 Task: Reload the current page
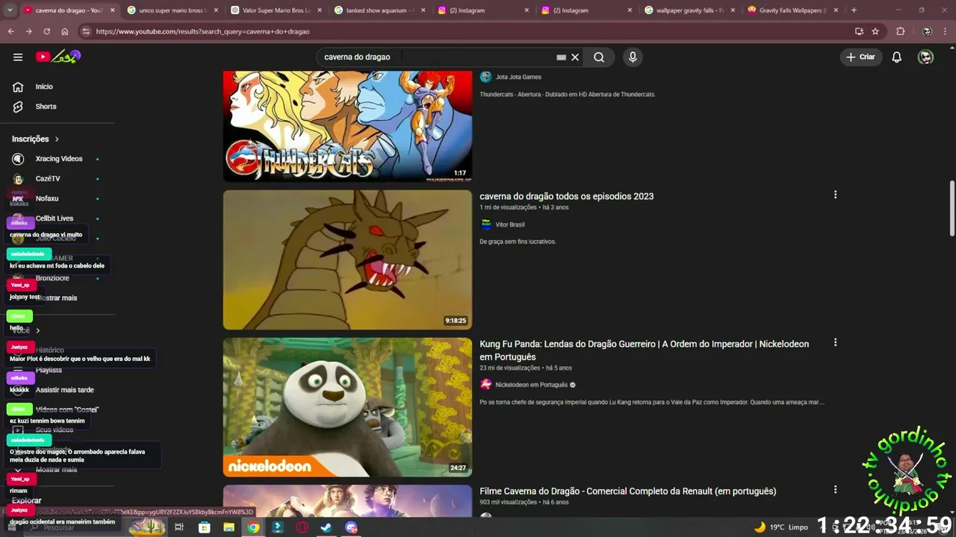pyautogui.click(x=47, y=31)
